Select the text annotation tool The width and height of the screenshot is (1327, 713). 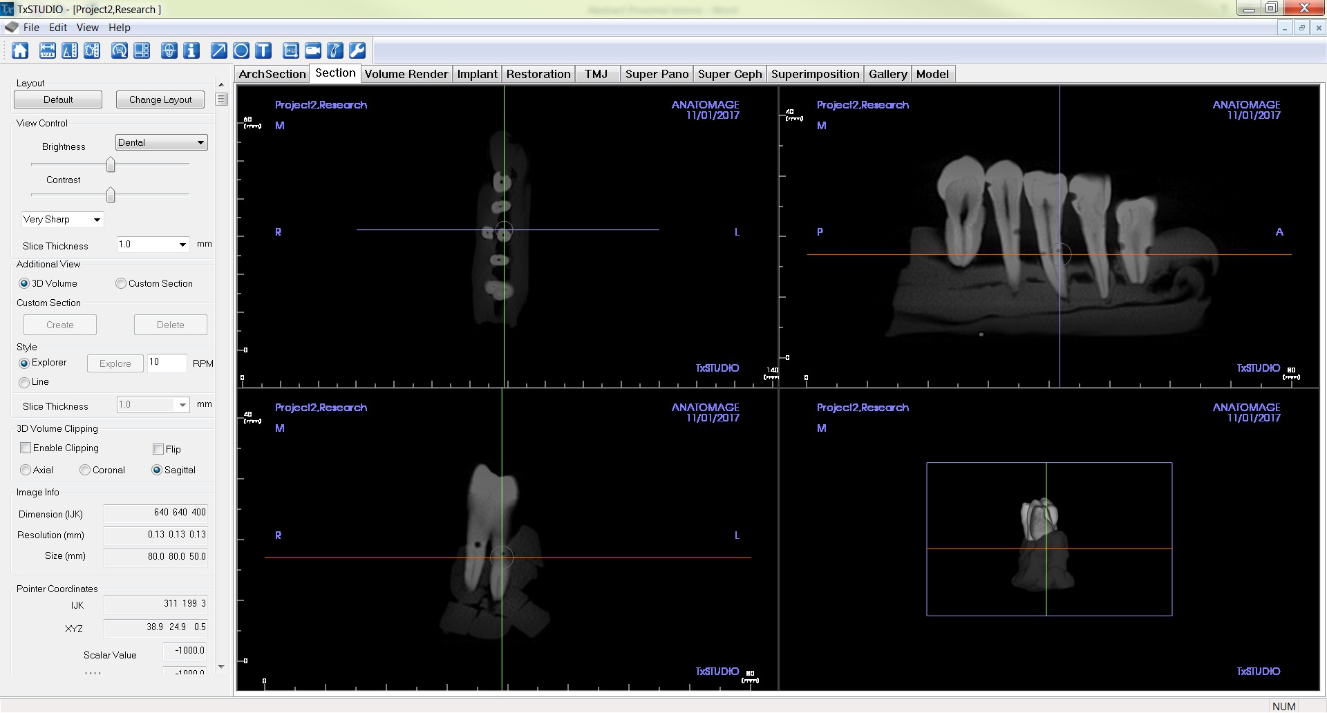tap(263, 50)
